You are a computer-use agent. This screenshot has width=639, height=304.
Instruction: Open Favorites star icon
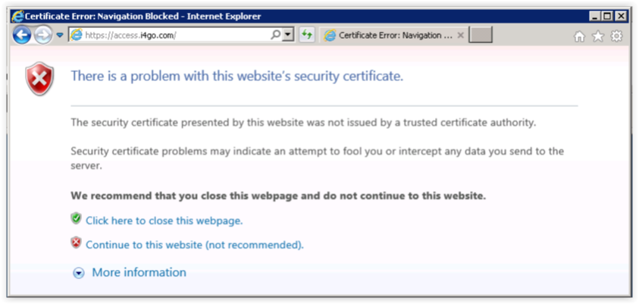[598, 36]
